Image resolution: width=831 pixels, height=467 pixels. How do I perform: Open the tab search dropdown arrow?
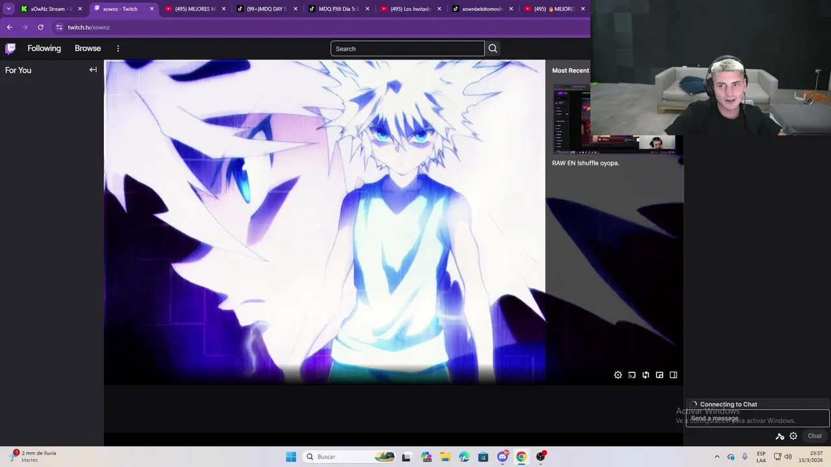[8, 9]
